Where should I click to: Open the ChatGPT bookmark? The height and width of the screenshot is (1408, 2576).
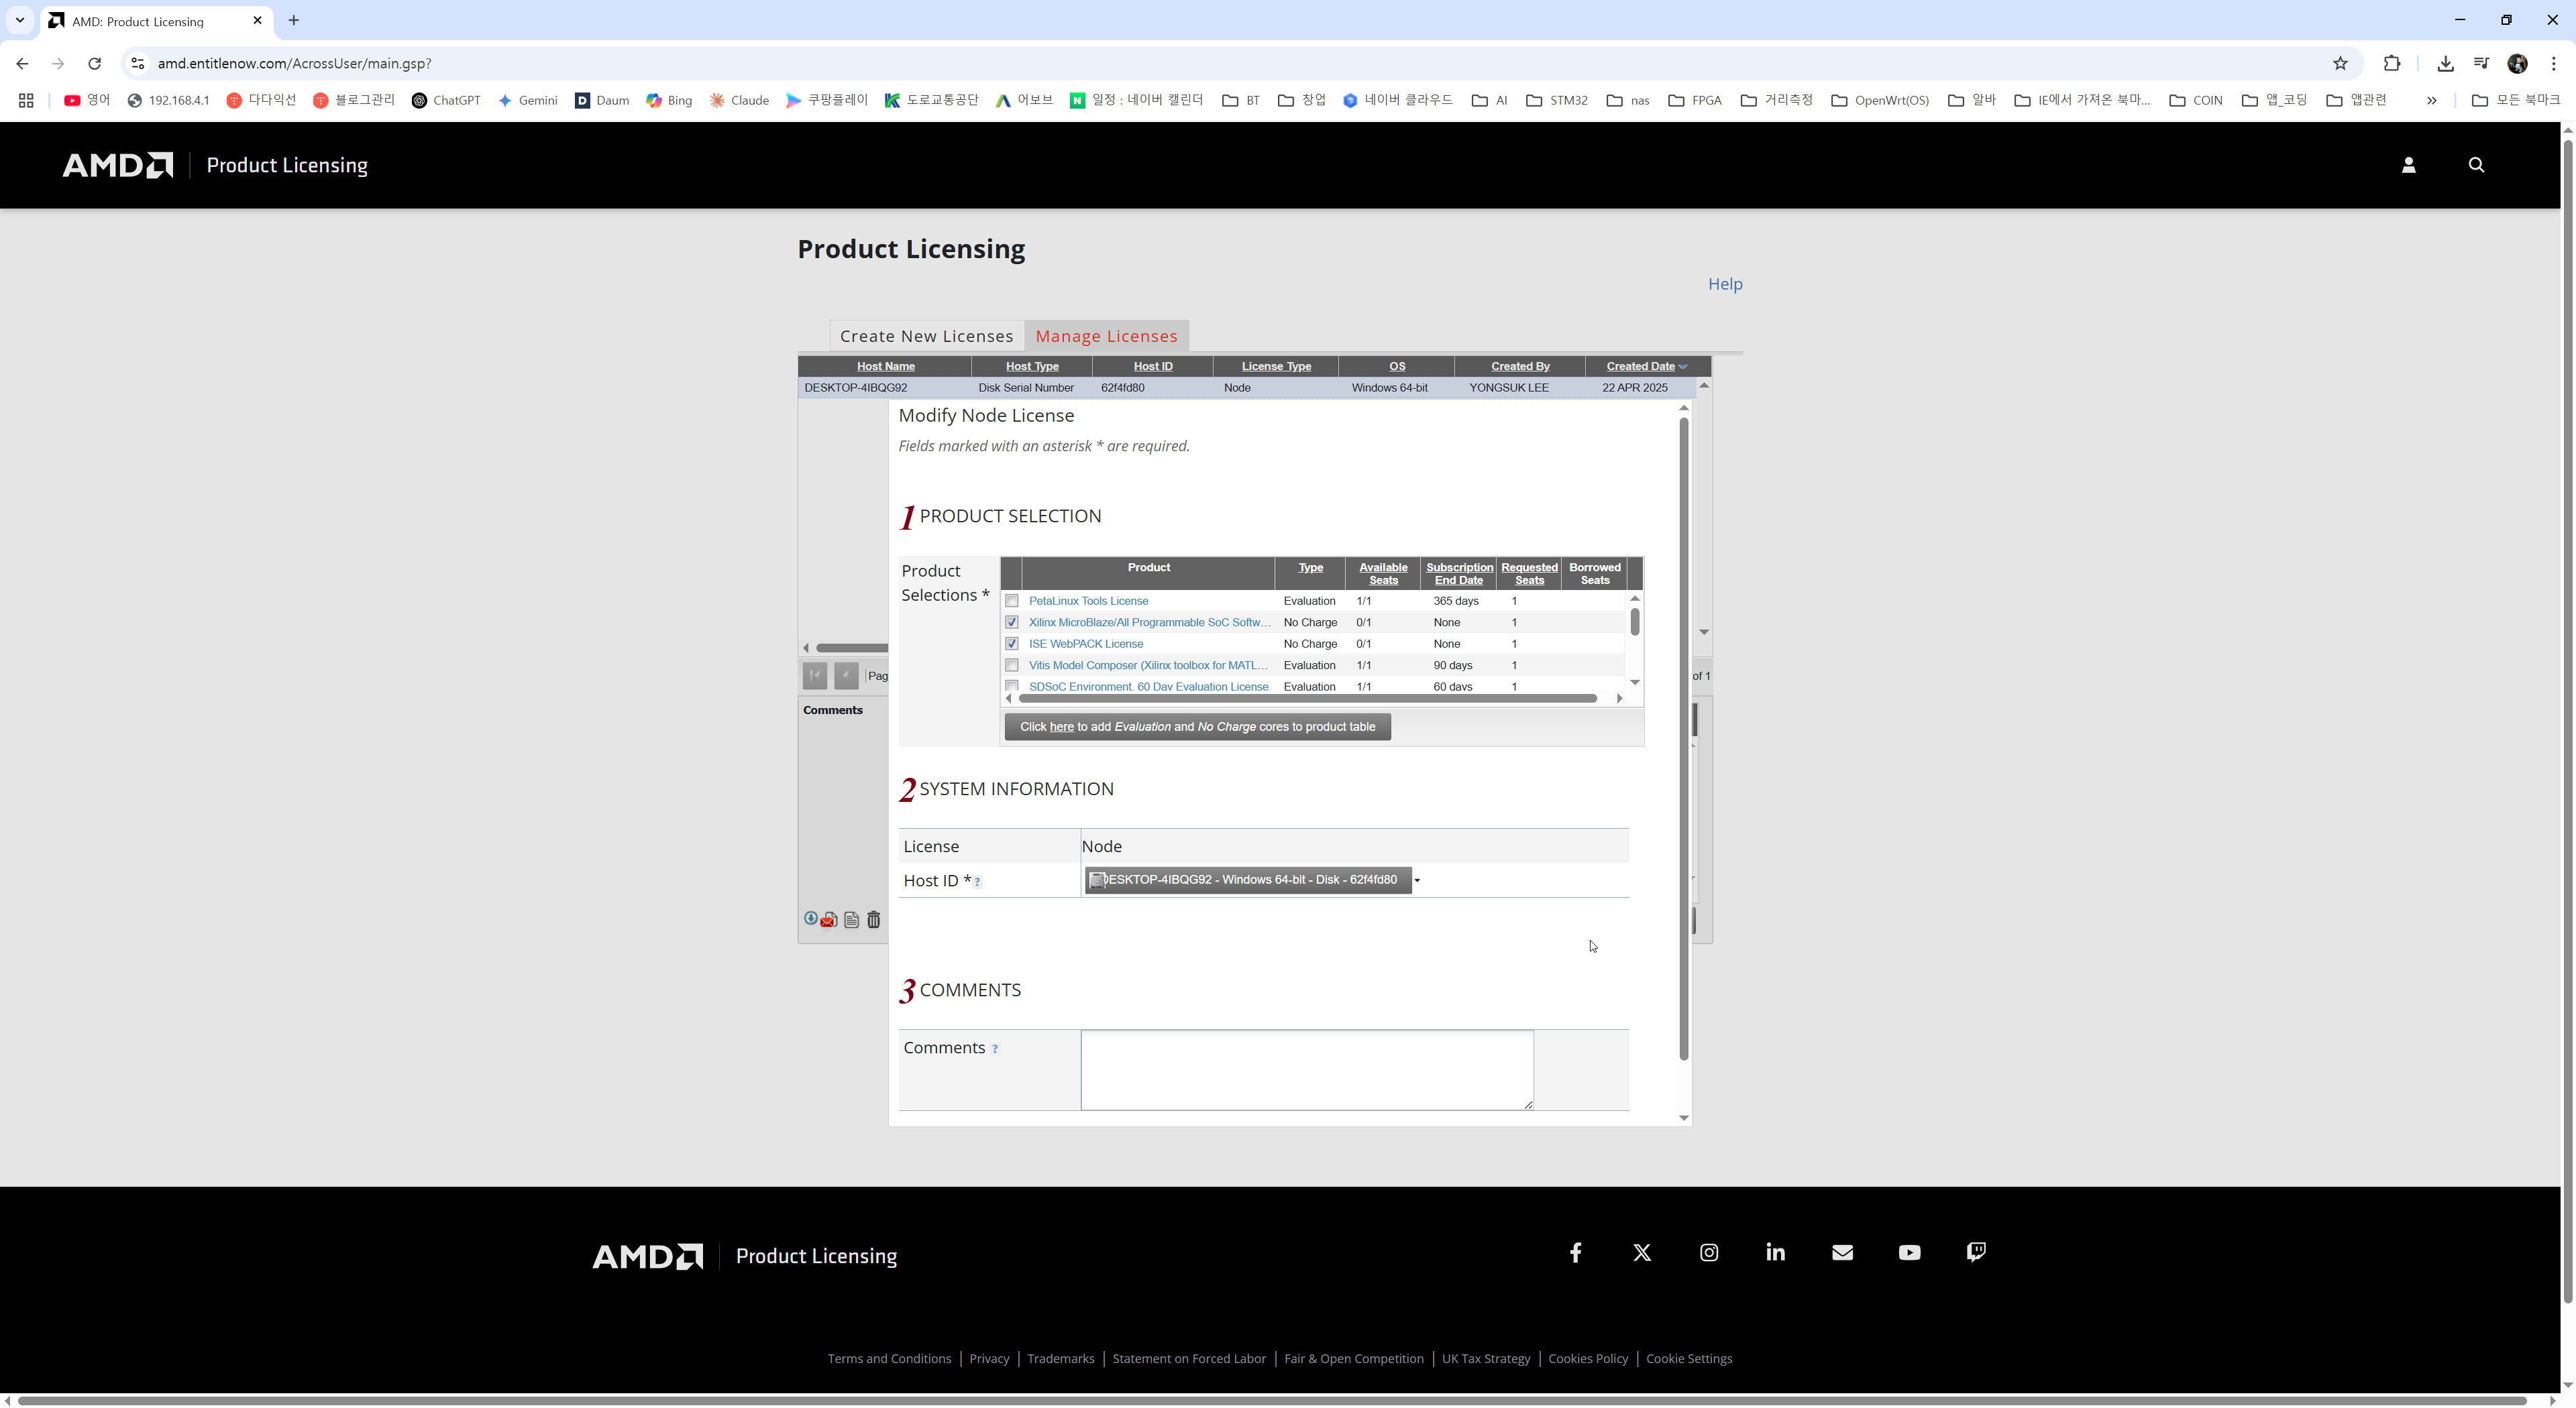(x=446, y=100)
